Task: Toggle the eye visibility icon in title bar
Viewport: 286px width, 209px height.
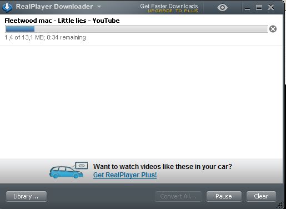Action: (222, 8)
